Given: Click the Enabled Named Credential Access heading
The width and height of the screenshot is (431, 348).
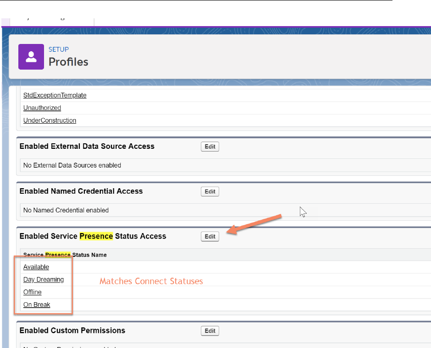Looking at the screenshot, I should coord(81,191).
